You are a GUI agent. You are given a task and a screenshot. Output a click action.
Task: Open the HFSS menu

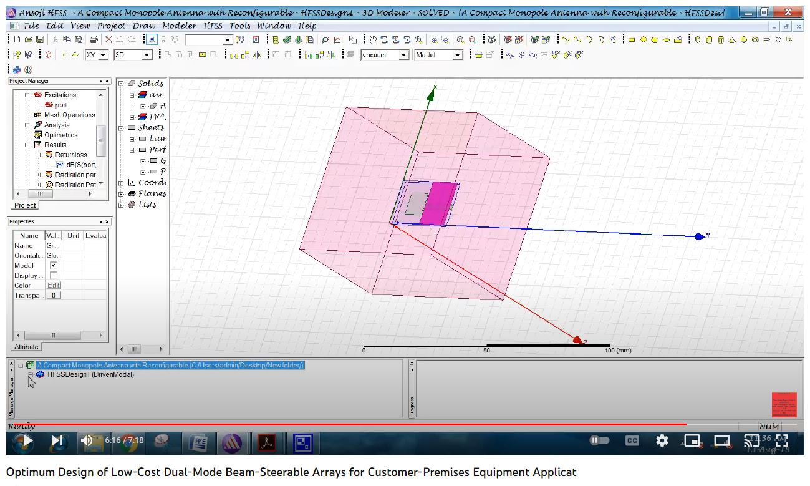pyautogui.click(x=212, y=26)
